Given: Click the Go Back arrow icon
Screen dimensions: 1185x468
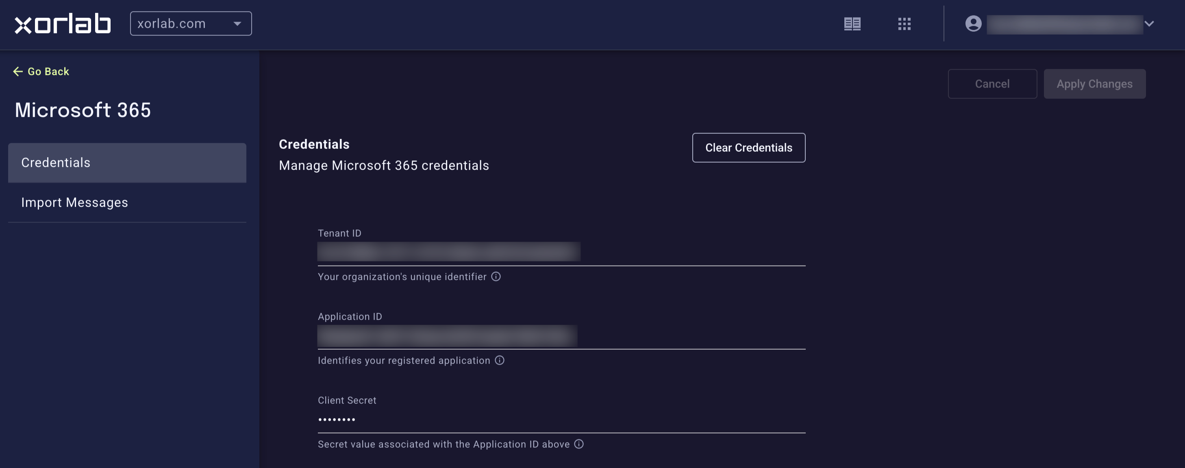Looking at the screenshot, I should pos(18,71).
